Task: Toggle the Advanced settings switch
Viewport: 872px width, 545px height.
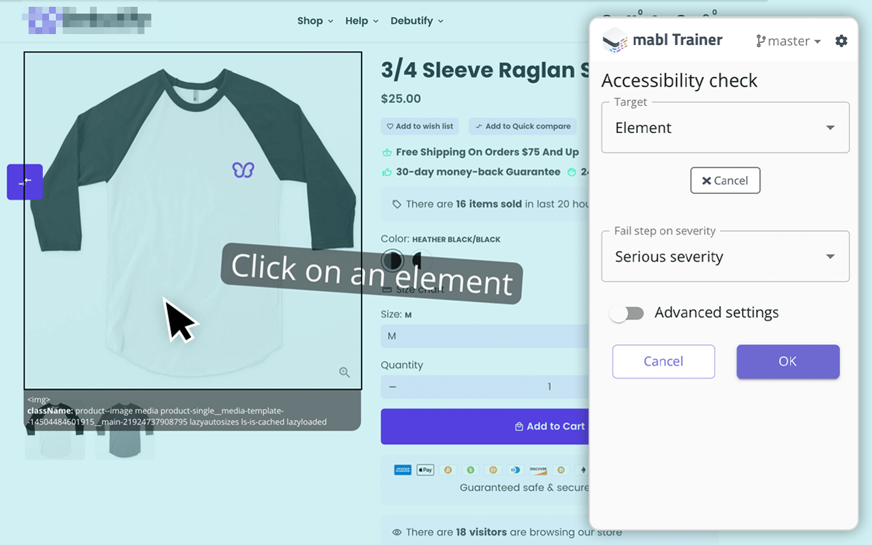Action: (x=627, y=313)
